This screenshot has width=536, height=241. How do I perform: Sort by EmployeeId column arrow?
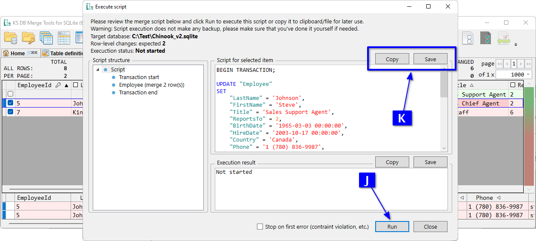pos(66,85)
